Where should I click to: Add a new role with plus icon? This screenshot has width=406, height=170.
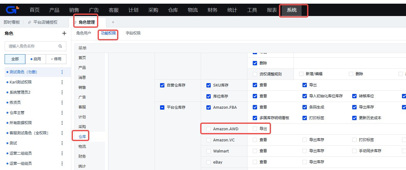(x=64, y=33)
